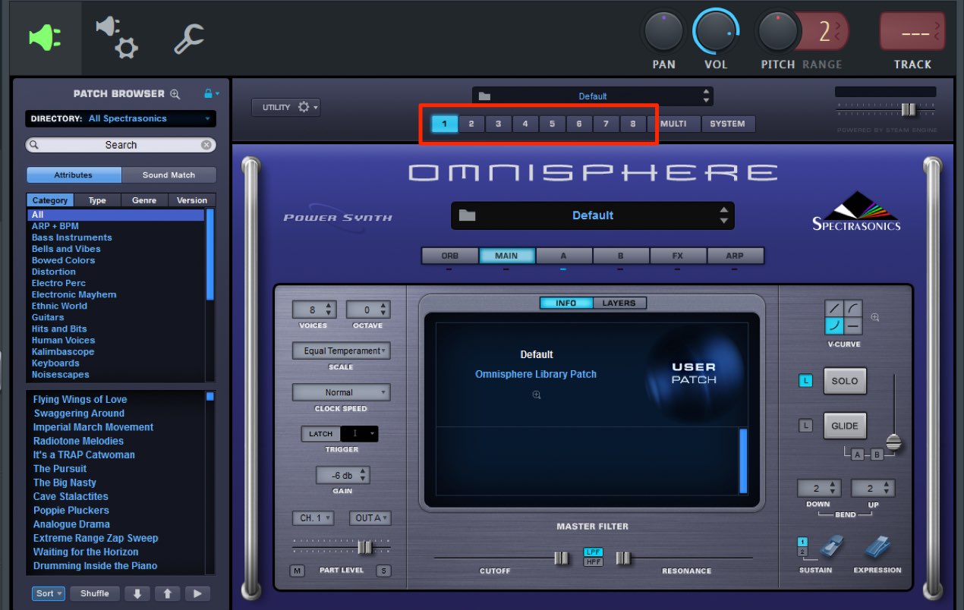Select the Attributes button

coord(74,175)
